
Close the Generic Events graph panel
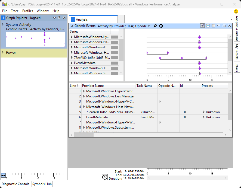[230, 26]
